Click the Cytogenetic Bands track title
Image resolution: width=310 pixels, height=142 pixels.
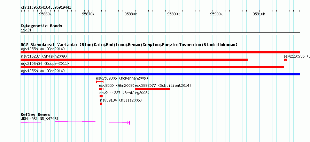pyautogui.click(x=41, y=26)
